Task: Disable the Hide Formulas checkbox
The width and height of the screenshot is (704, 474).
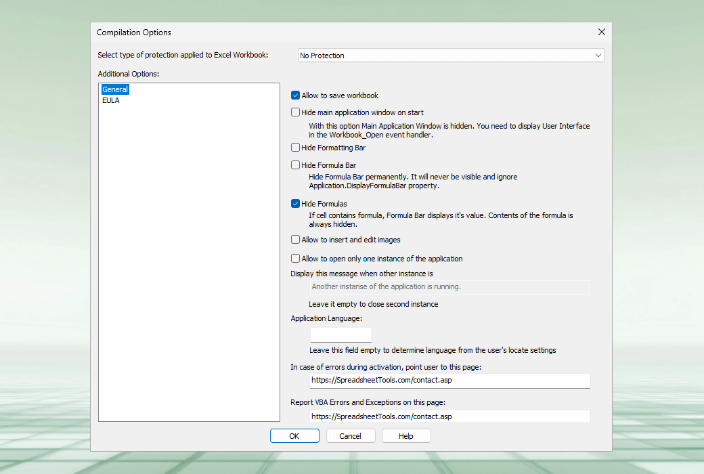Action: (x=296, y=203)
